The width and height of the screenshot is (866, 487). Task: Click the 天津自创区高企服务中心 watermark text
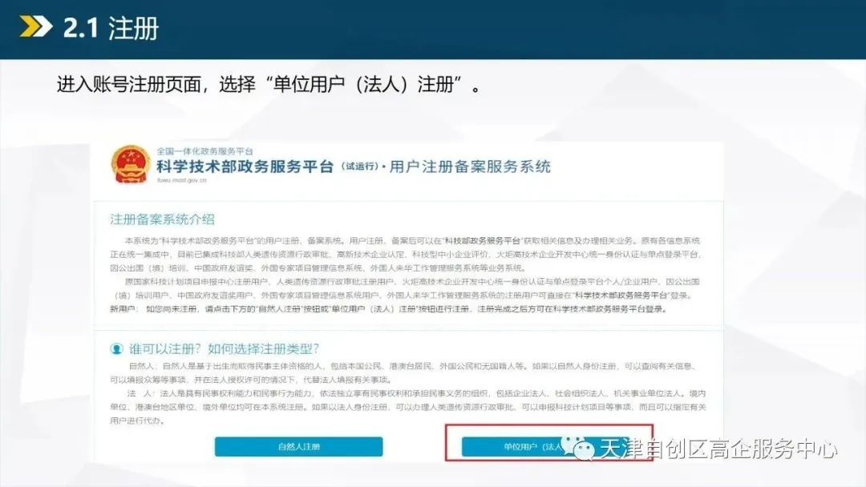click(718, 449)
